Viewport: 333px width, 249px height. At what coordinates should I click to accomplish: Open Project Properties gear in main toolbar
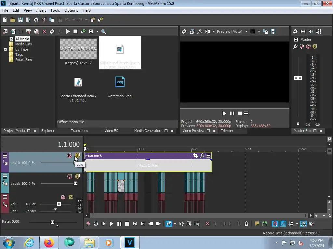pyautogui.click(x=36, y=20)
